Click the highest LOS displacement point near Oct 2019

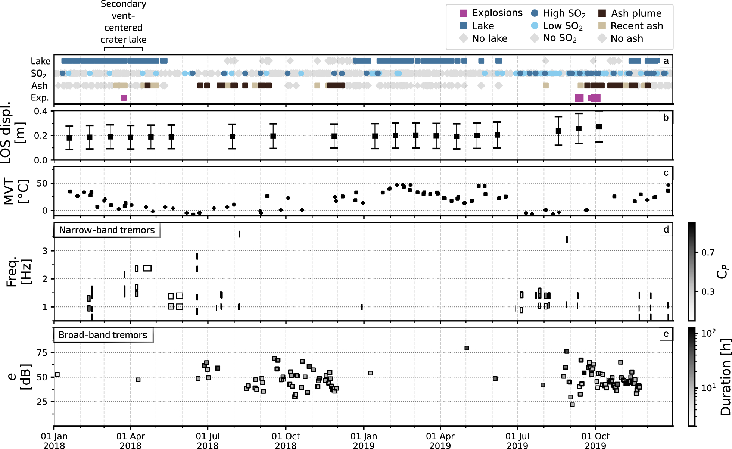pyautogui.click(x=599, y=127)
